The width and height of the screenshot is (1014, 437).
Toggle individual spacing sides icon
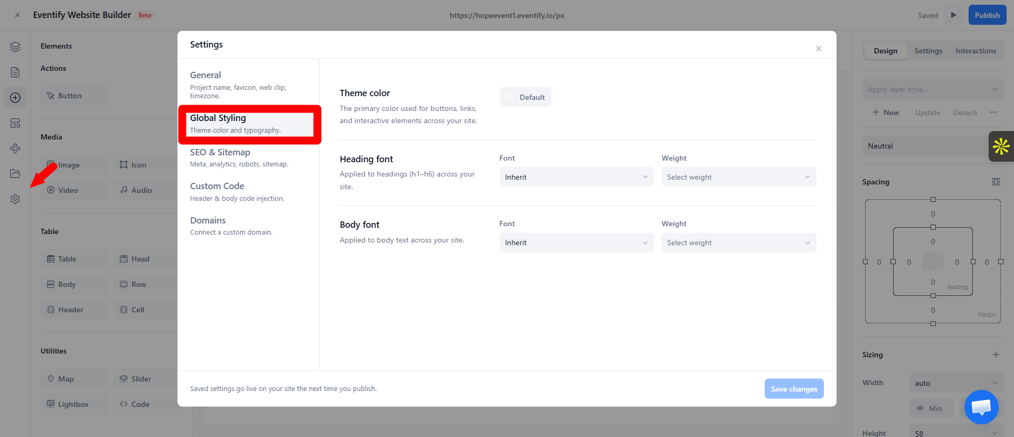click(996, 182)
